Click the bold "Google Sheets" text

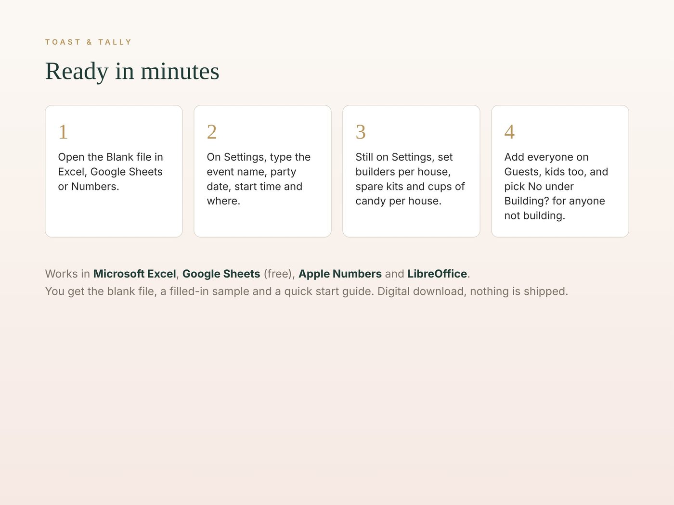coord(221,274)
